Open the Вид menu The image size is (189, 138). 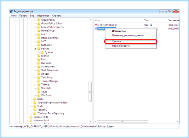pos(32,16)
